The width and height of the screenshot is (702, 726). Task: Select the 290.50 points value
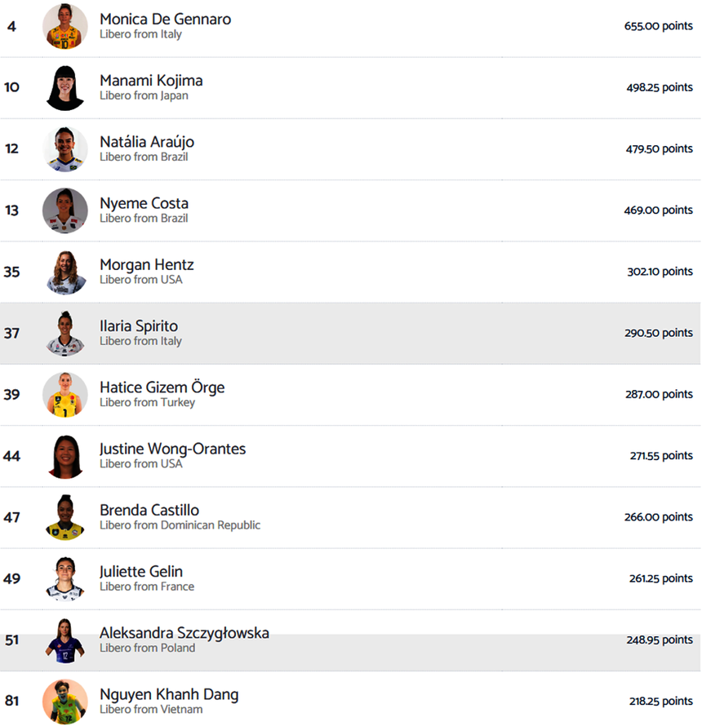pyautogui.click(x=658, y=333)
